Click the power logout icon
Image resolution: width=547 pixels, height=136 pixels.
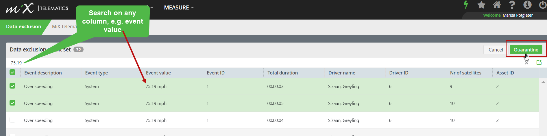click(x=543, y=5)
